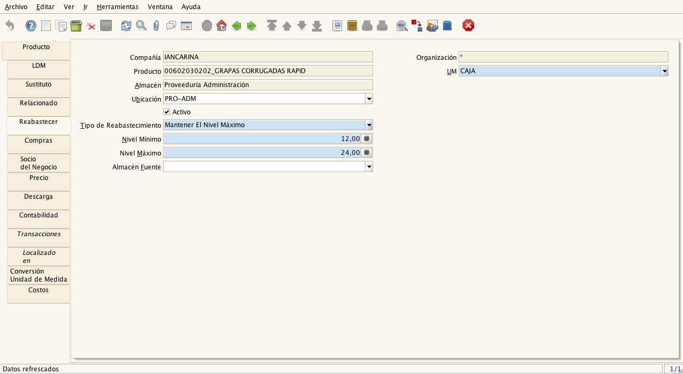Open the Ventana menu

pos(160,7)
